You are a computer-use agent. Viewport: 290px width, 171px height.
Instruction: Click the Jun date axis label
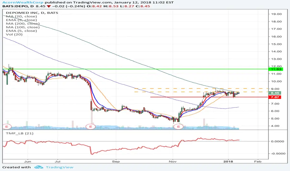pos(28,161)
